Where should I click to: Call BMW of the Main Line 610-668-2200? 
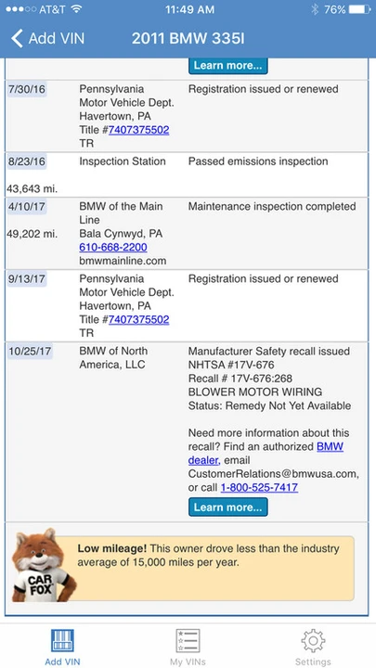(x=113, y=247)
